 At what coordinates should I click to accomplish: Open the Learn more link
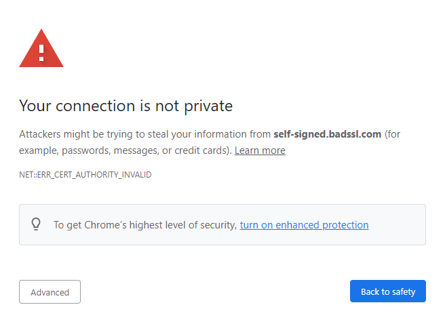click(260, 150)
